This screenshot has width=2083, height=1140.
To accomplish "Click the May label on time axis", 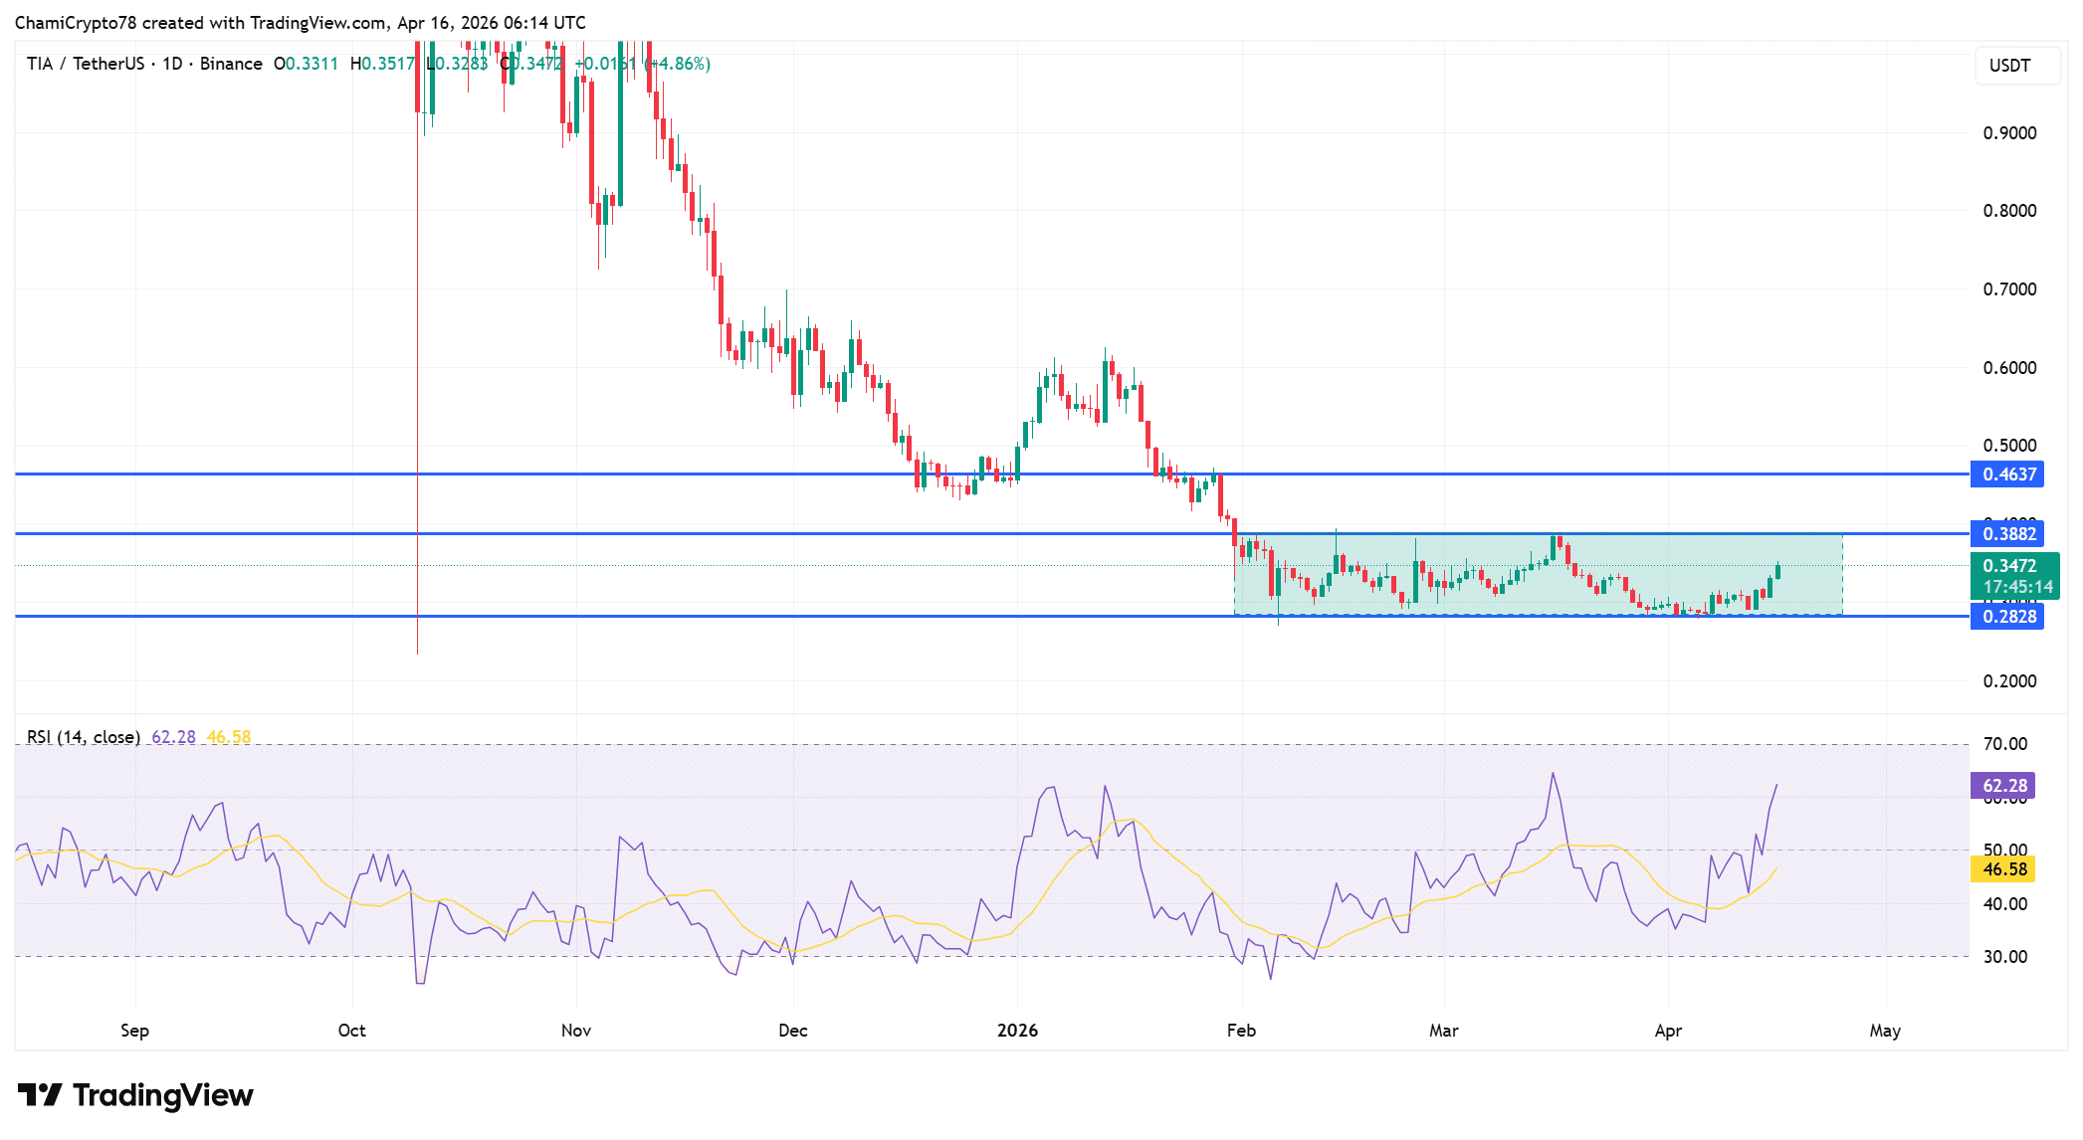I will pyautogui.click(x=1884, y=1031).
